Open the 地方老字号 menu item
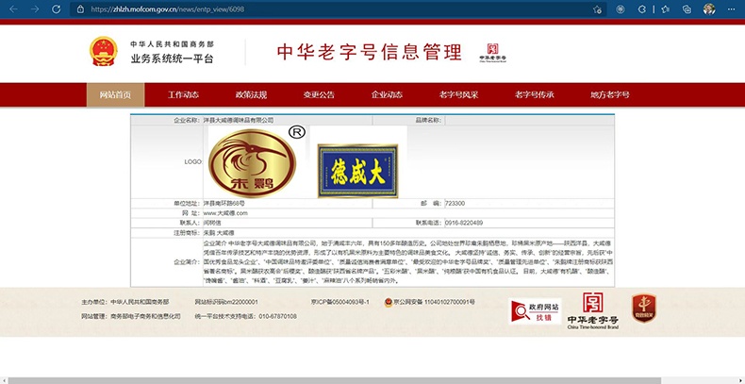This screenshot has height=384, width=745. pos(610,94)
